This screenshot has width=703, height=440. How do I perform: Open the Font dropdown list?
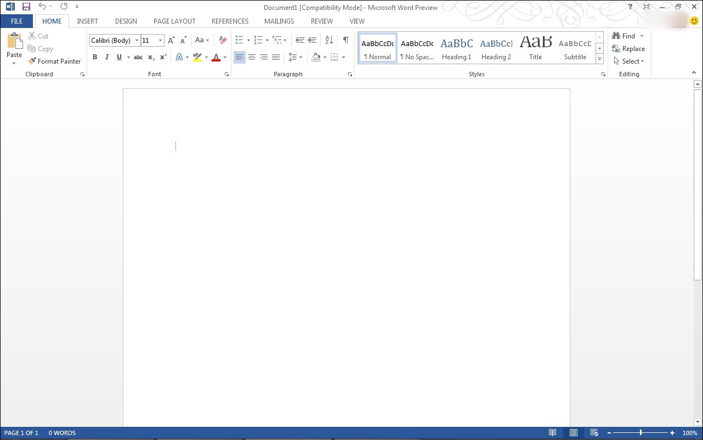click(137, 40)
